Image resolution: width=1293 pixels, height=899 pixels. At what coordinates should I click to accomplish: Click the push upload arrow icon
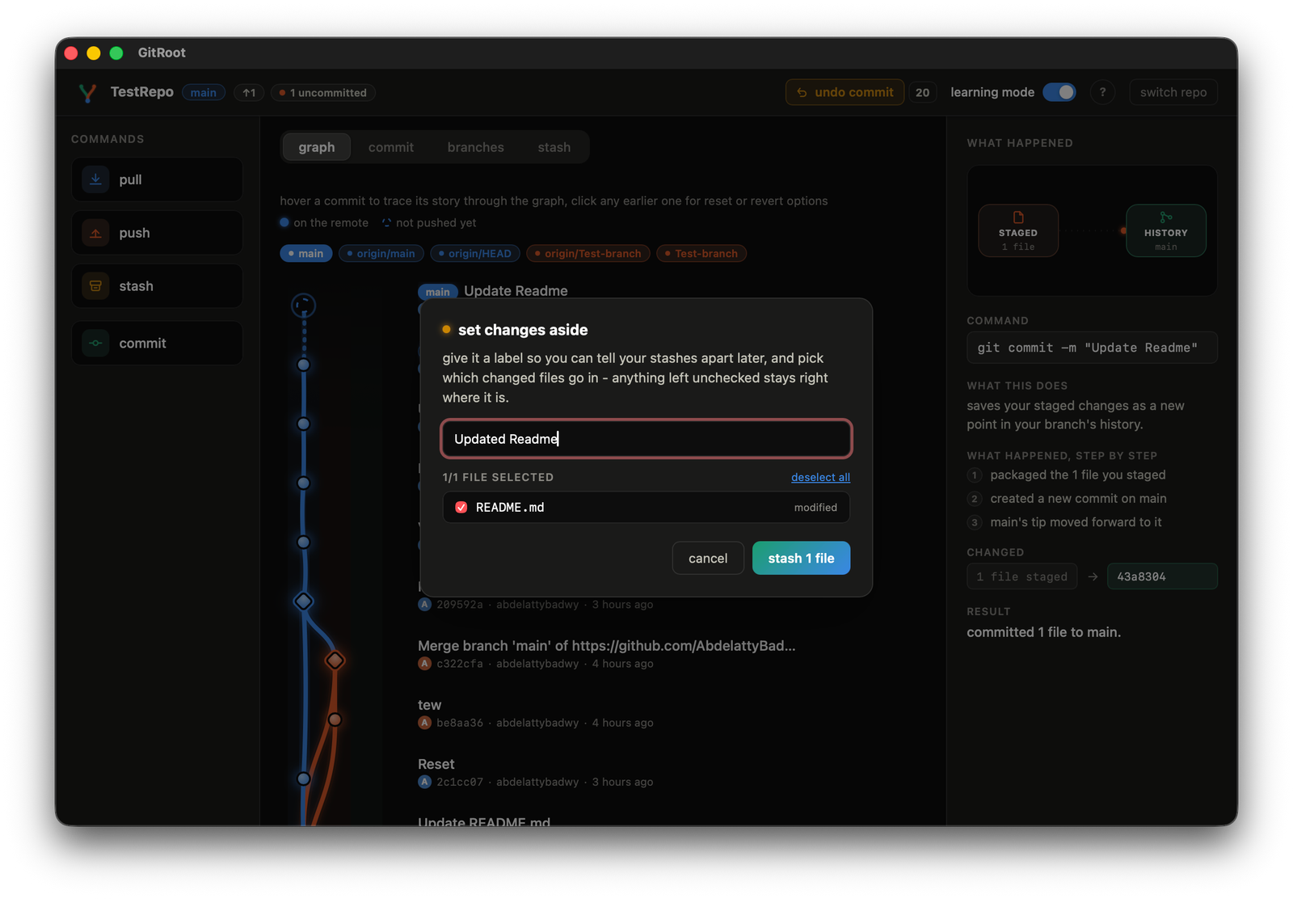pos(95,233)
